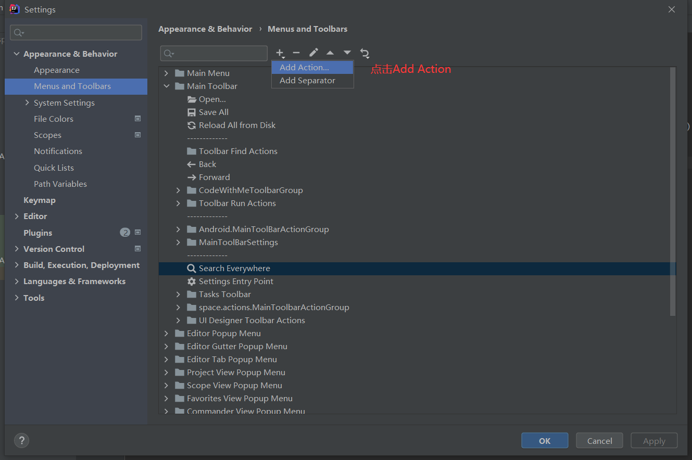The width and height of the screenshot is (692, 460).
Task: Select the Editor Gutter Popup Menu row
Action: tap(417, 347)
